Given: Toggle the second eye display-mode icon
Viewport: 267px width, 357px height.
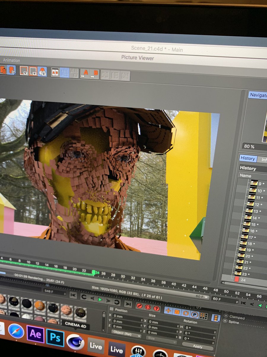Looking at the screenshot, I should coord(33,71).
